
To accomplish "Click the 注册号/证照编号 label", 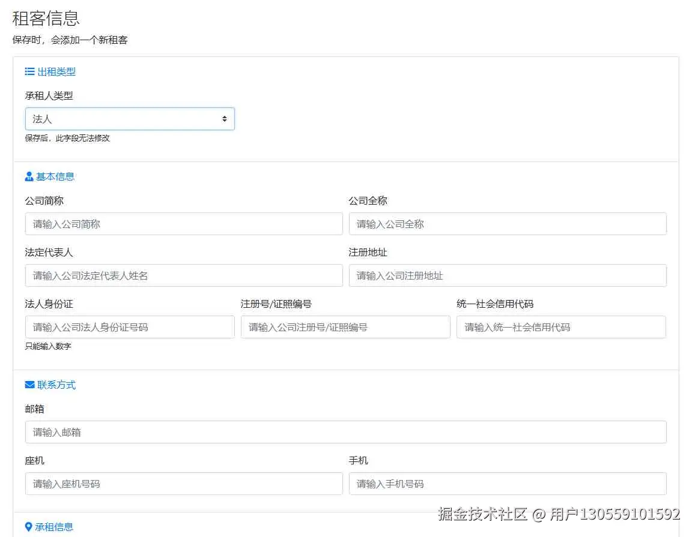I will tap(276, 304).
